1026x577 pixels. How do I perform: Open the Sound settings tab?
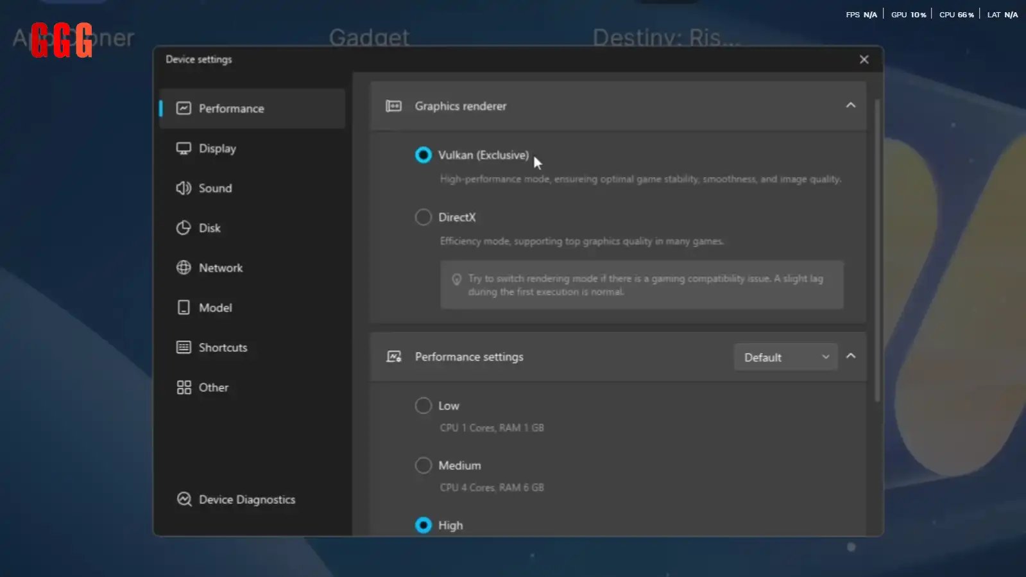point(252,188)
